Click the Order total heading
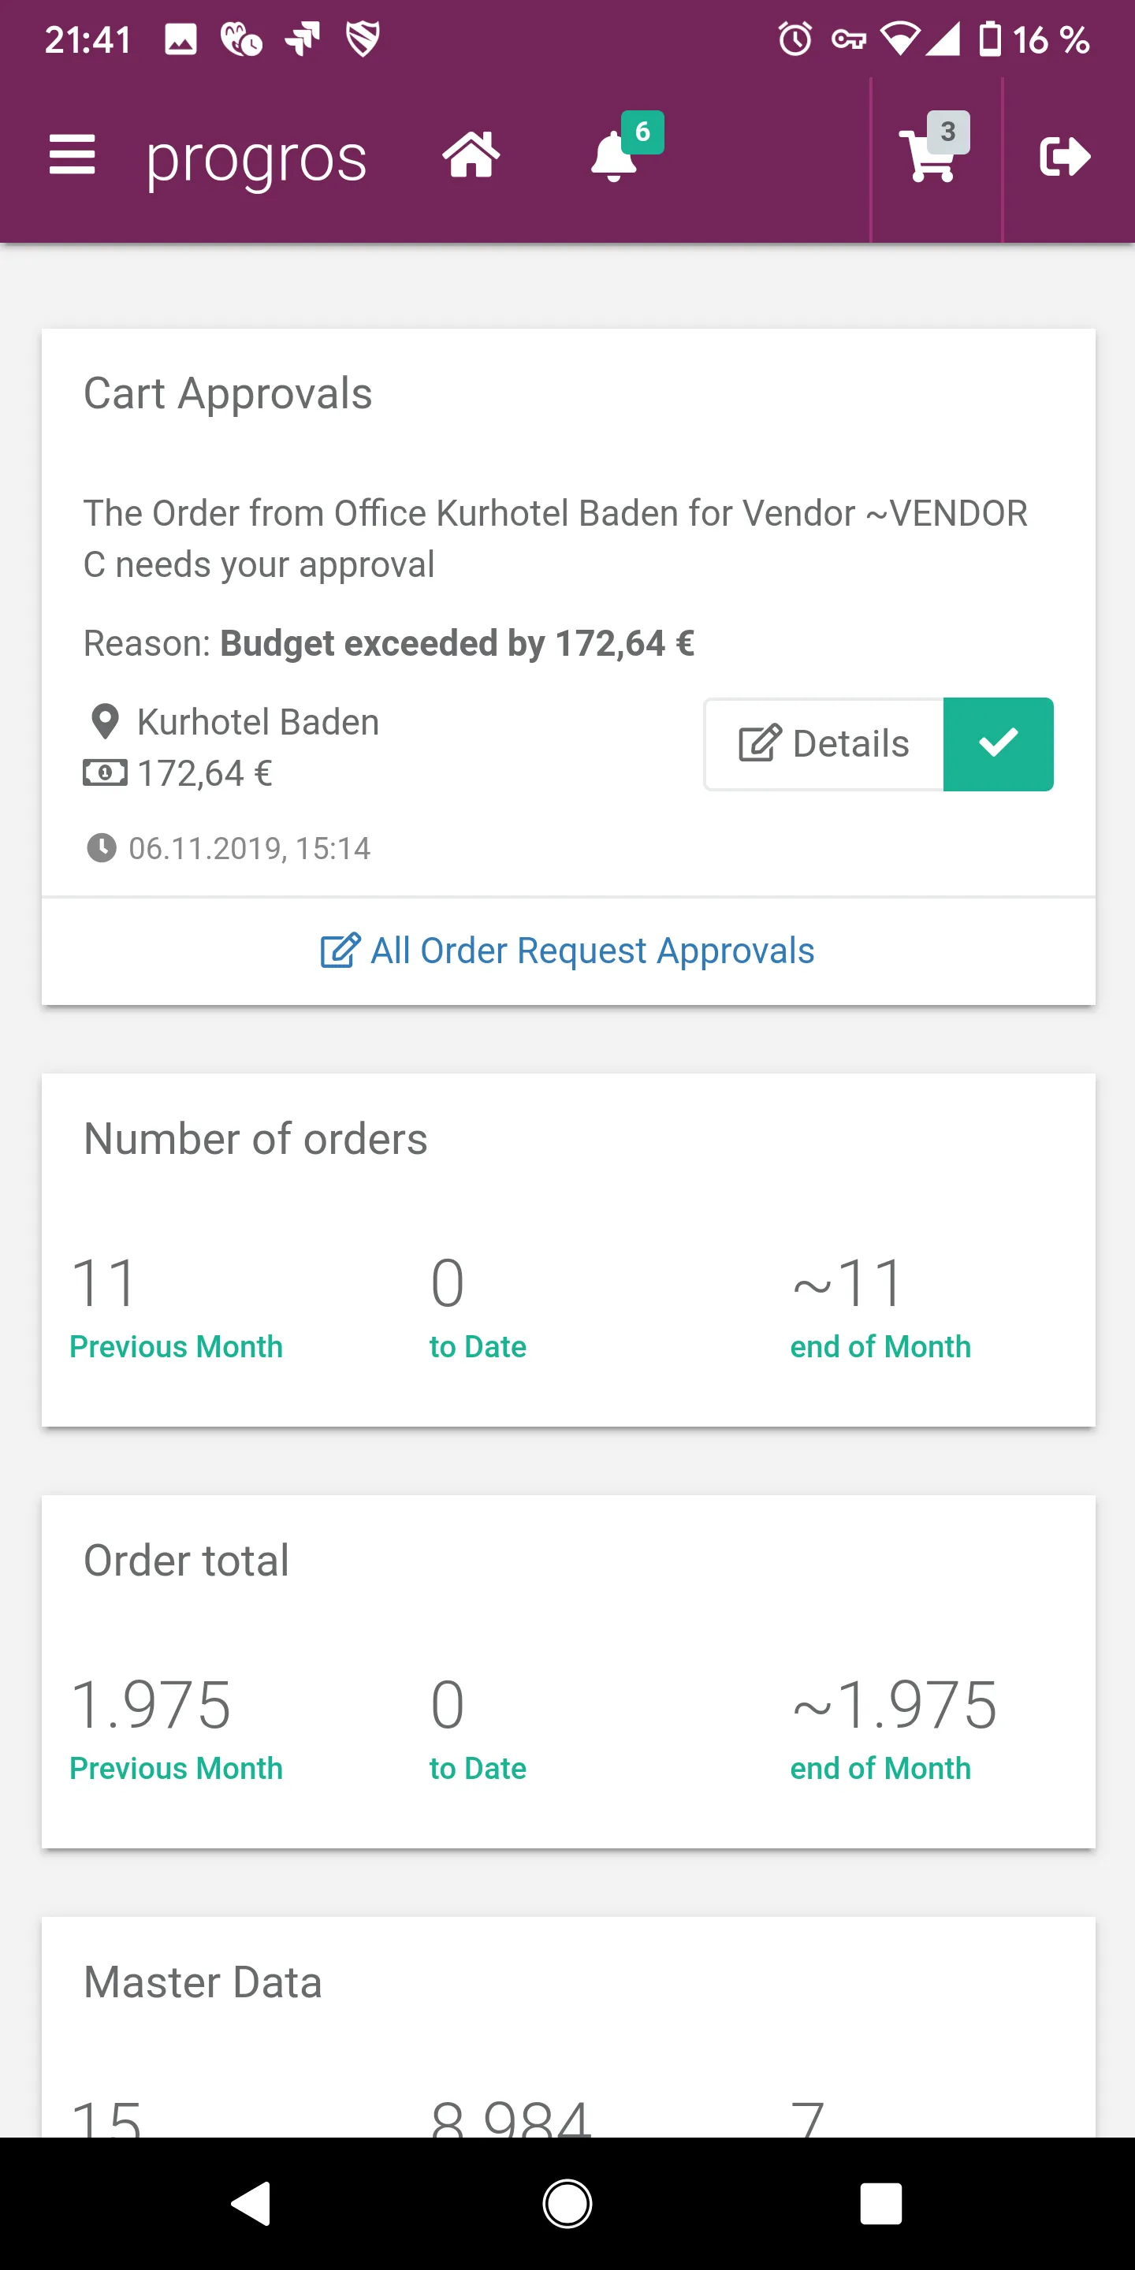1135x2270 pixels. pyautogui.click(x=186, y=1561)
